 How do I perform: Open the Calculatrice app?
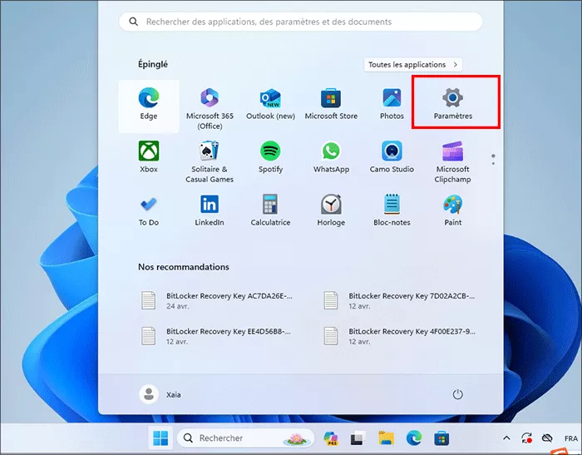click(x=270, y=210)
